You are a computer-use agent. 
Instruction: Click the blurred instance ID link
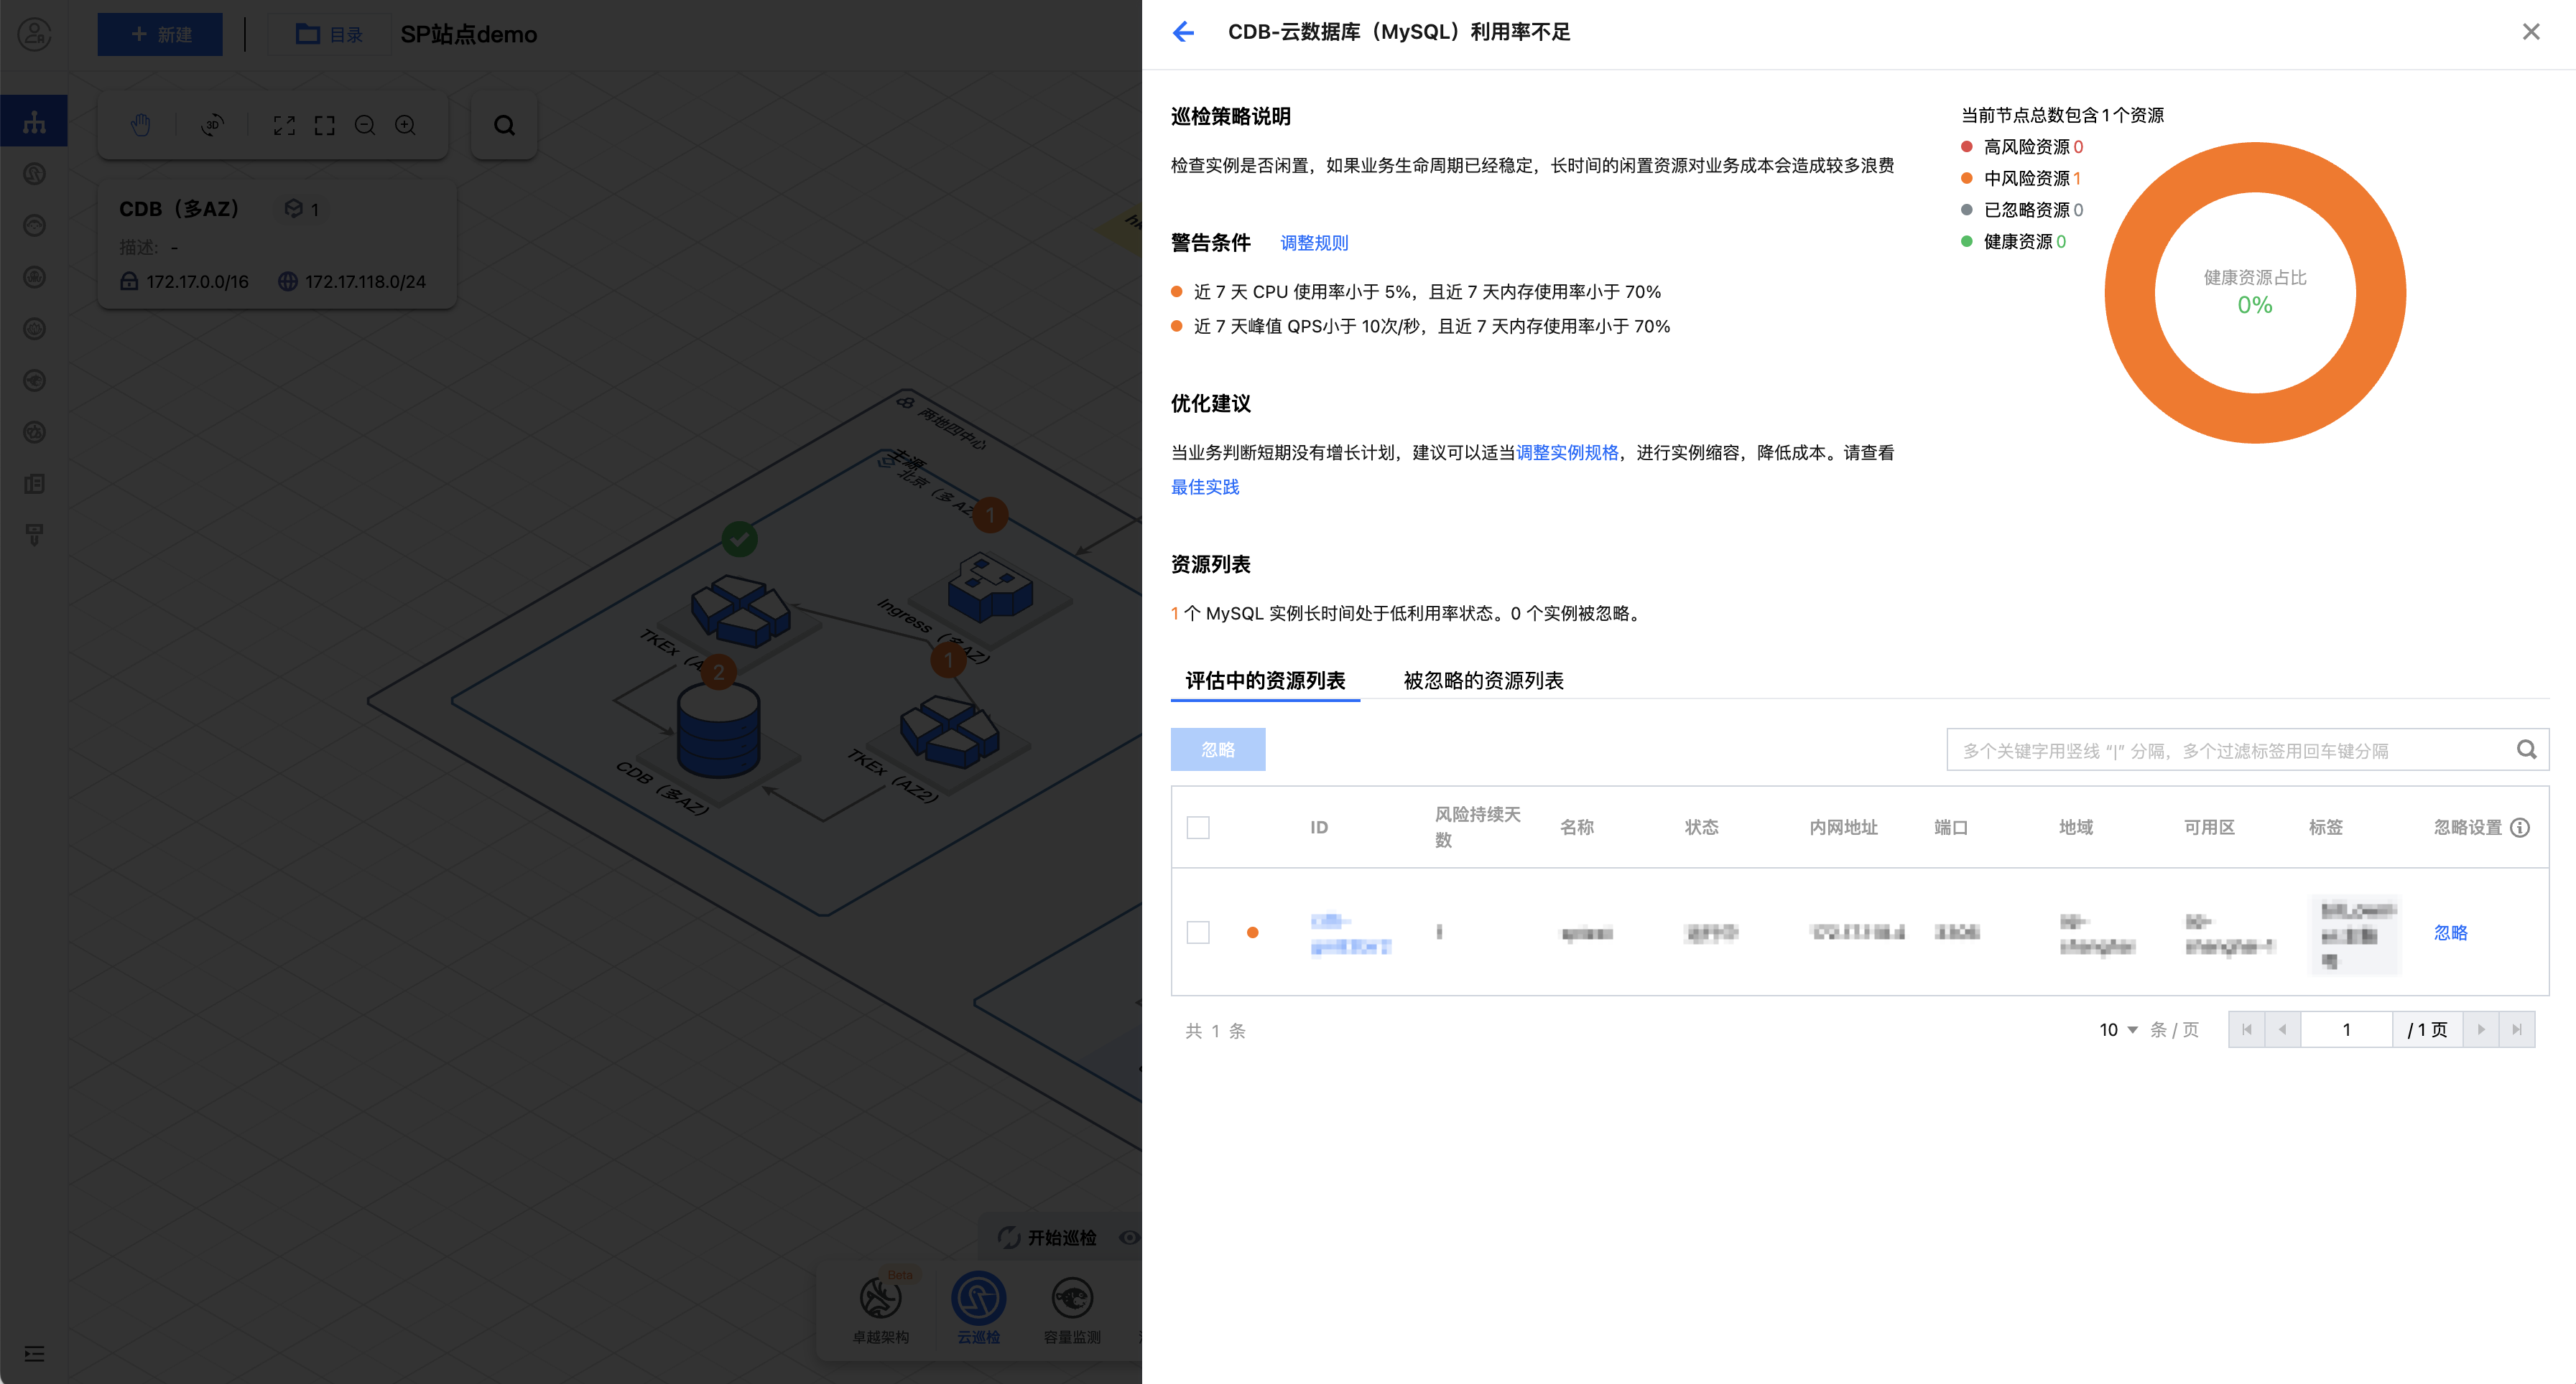(x=1350, y=933)
